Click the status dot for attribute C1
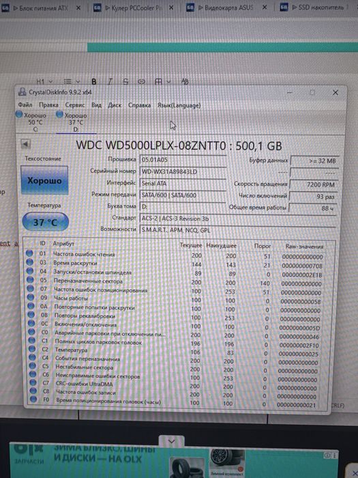358x478 pixels. click(x=32, y=340)
